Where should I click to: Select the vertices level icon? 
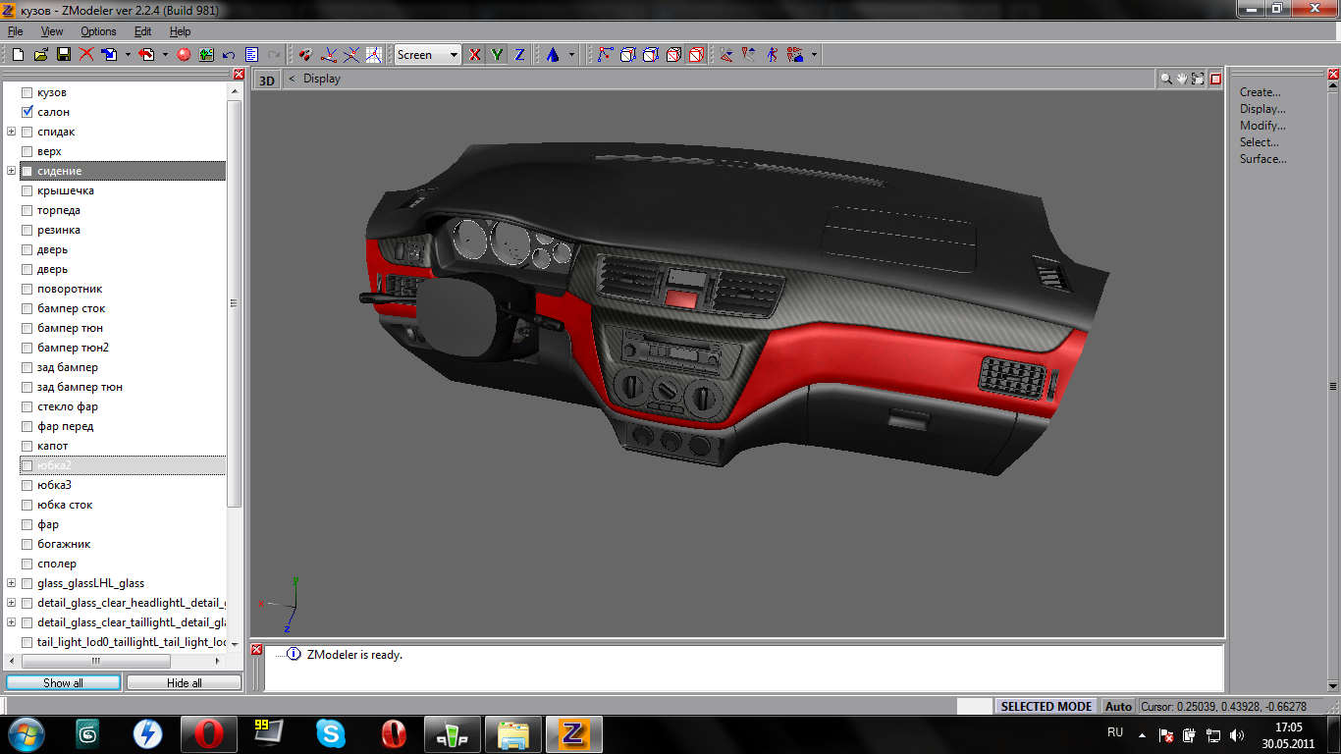tap(604, 55)
